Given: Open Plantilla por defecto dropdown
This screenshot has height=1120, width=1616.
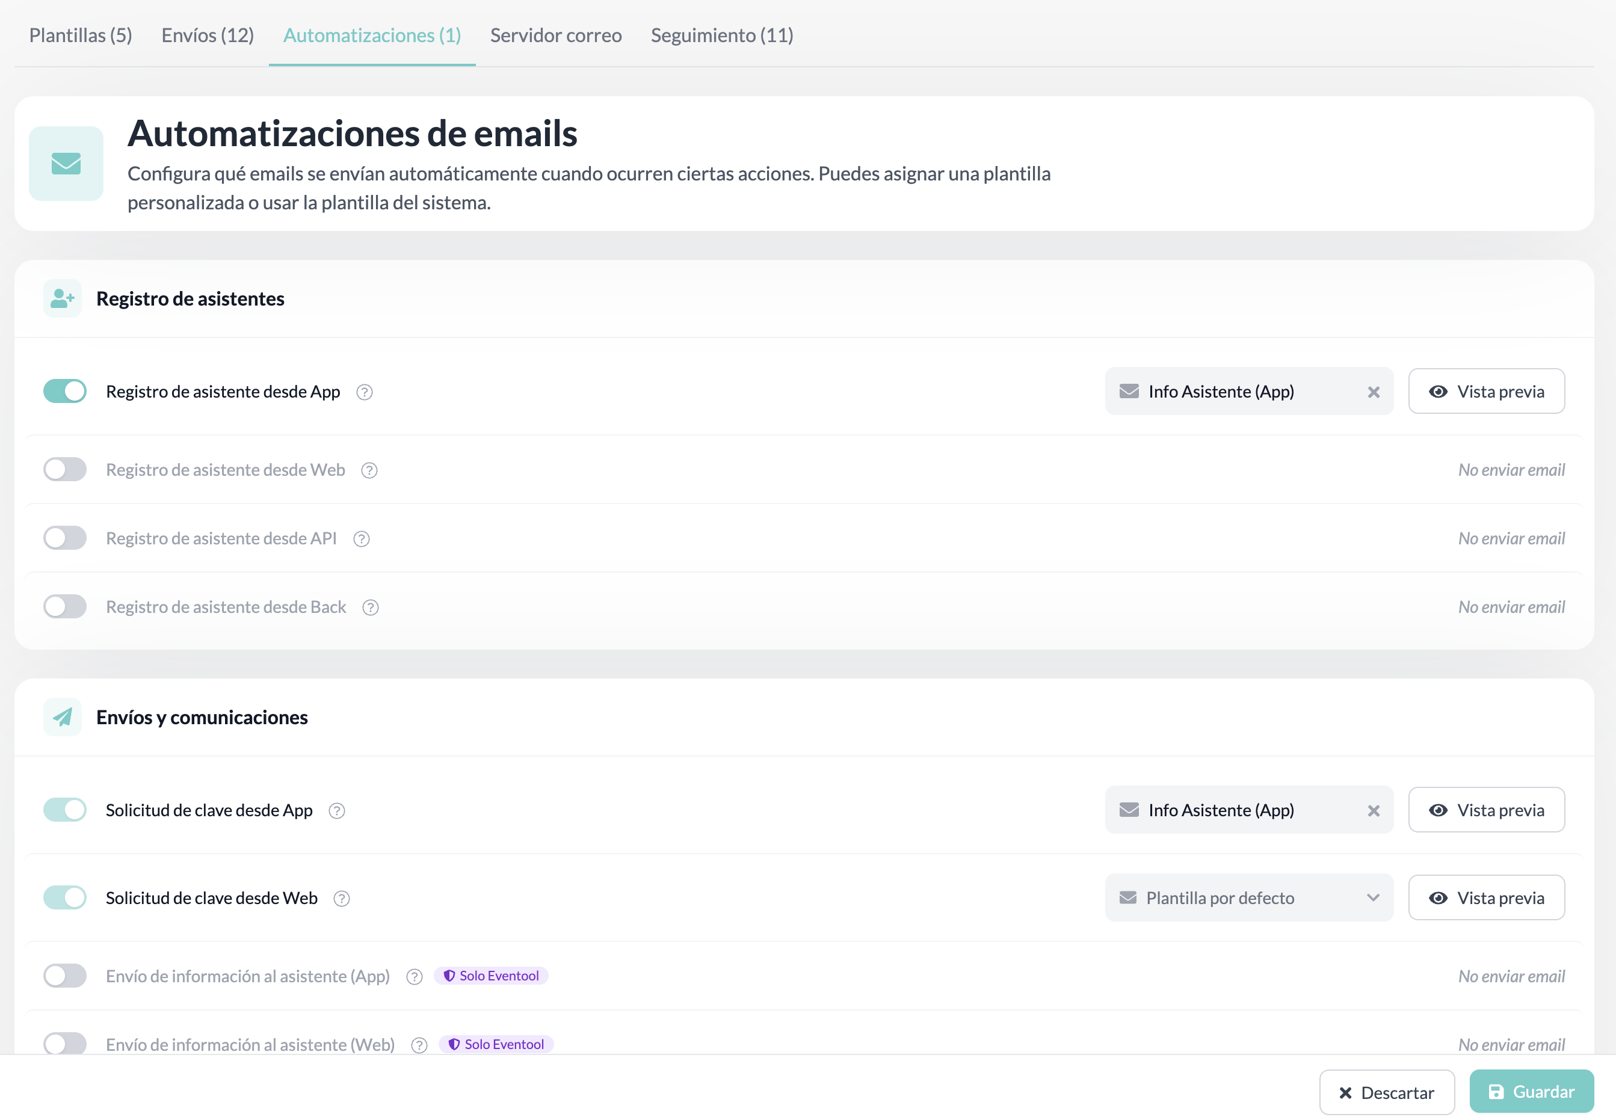Looking at the screenshot, I should pos(1249,898).
